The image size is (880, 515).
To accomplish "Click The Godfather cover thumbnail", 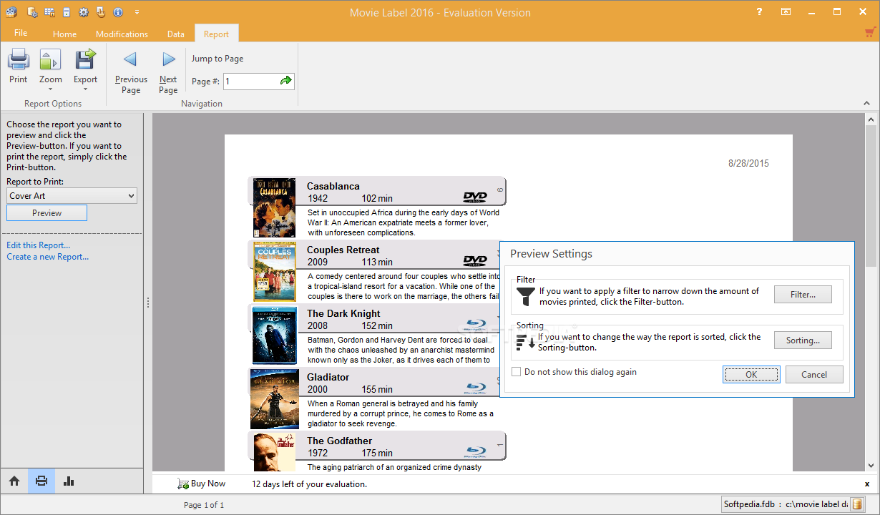I will (x=274, y=452).
